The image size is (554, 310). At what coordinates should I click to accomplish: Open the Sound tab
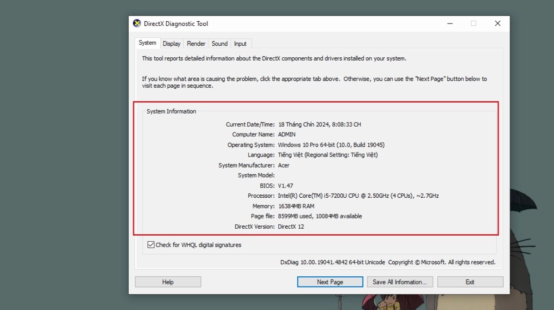click(x=219, y=43)
